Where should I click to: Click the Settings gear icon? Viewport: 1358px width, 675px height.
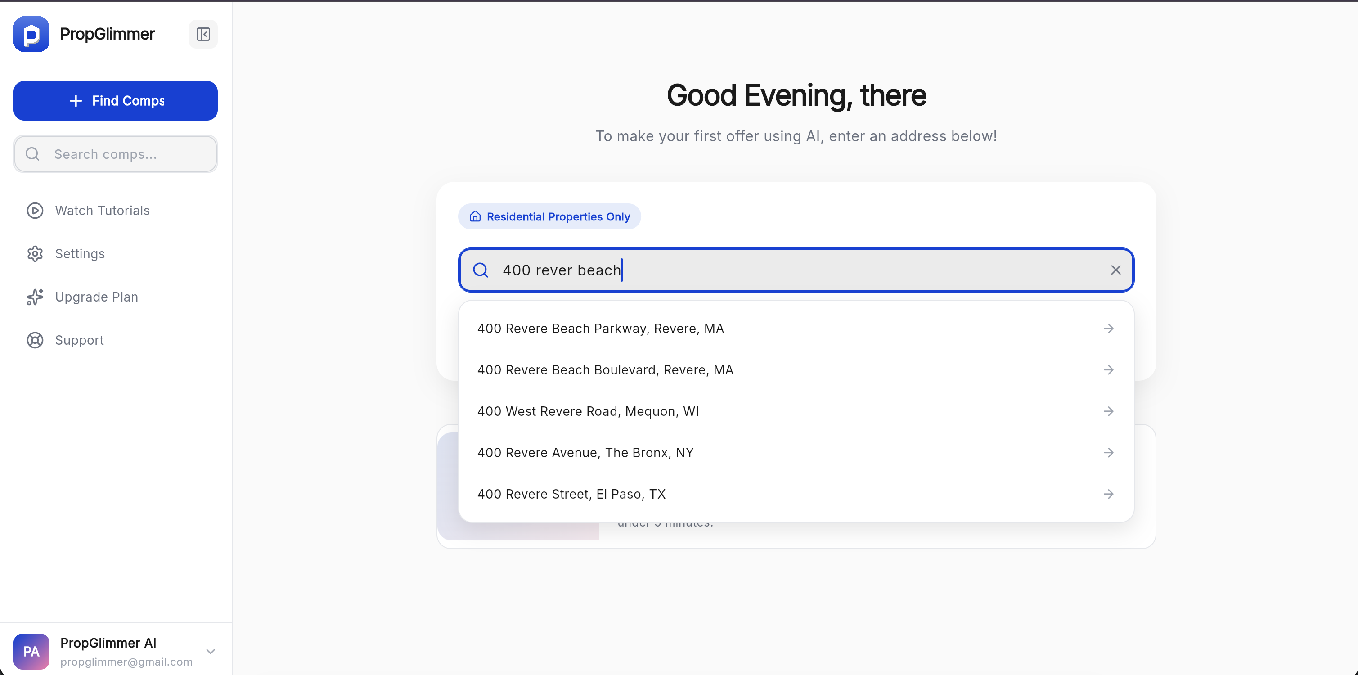tap(35, 254)
